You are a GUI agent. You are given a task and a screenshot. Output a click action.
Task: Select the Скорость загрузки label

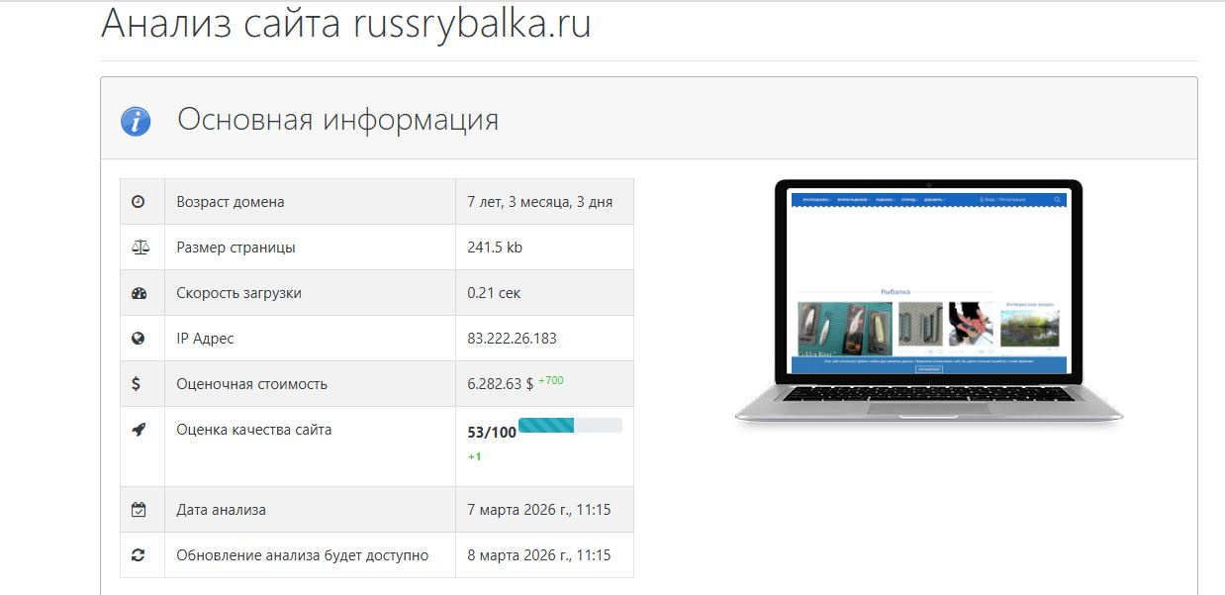click(239, 293)
